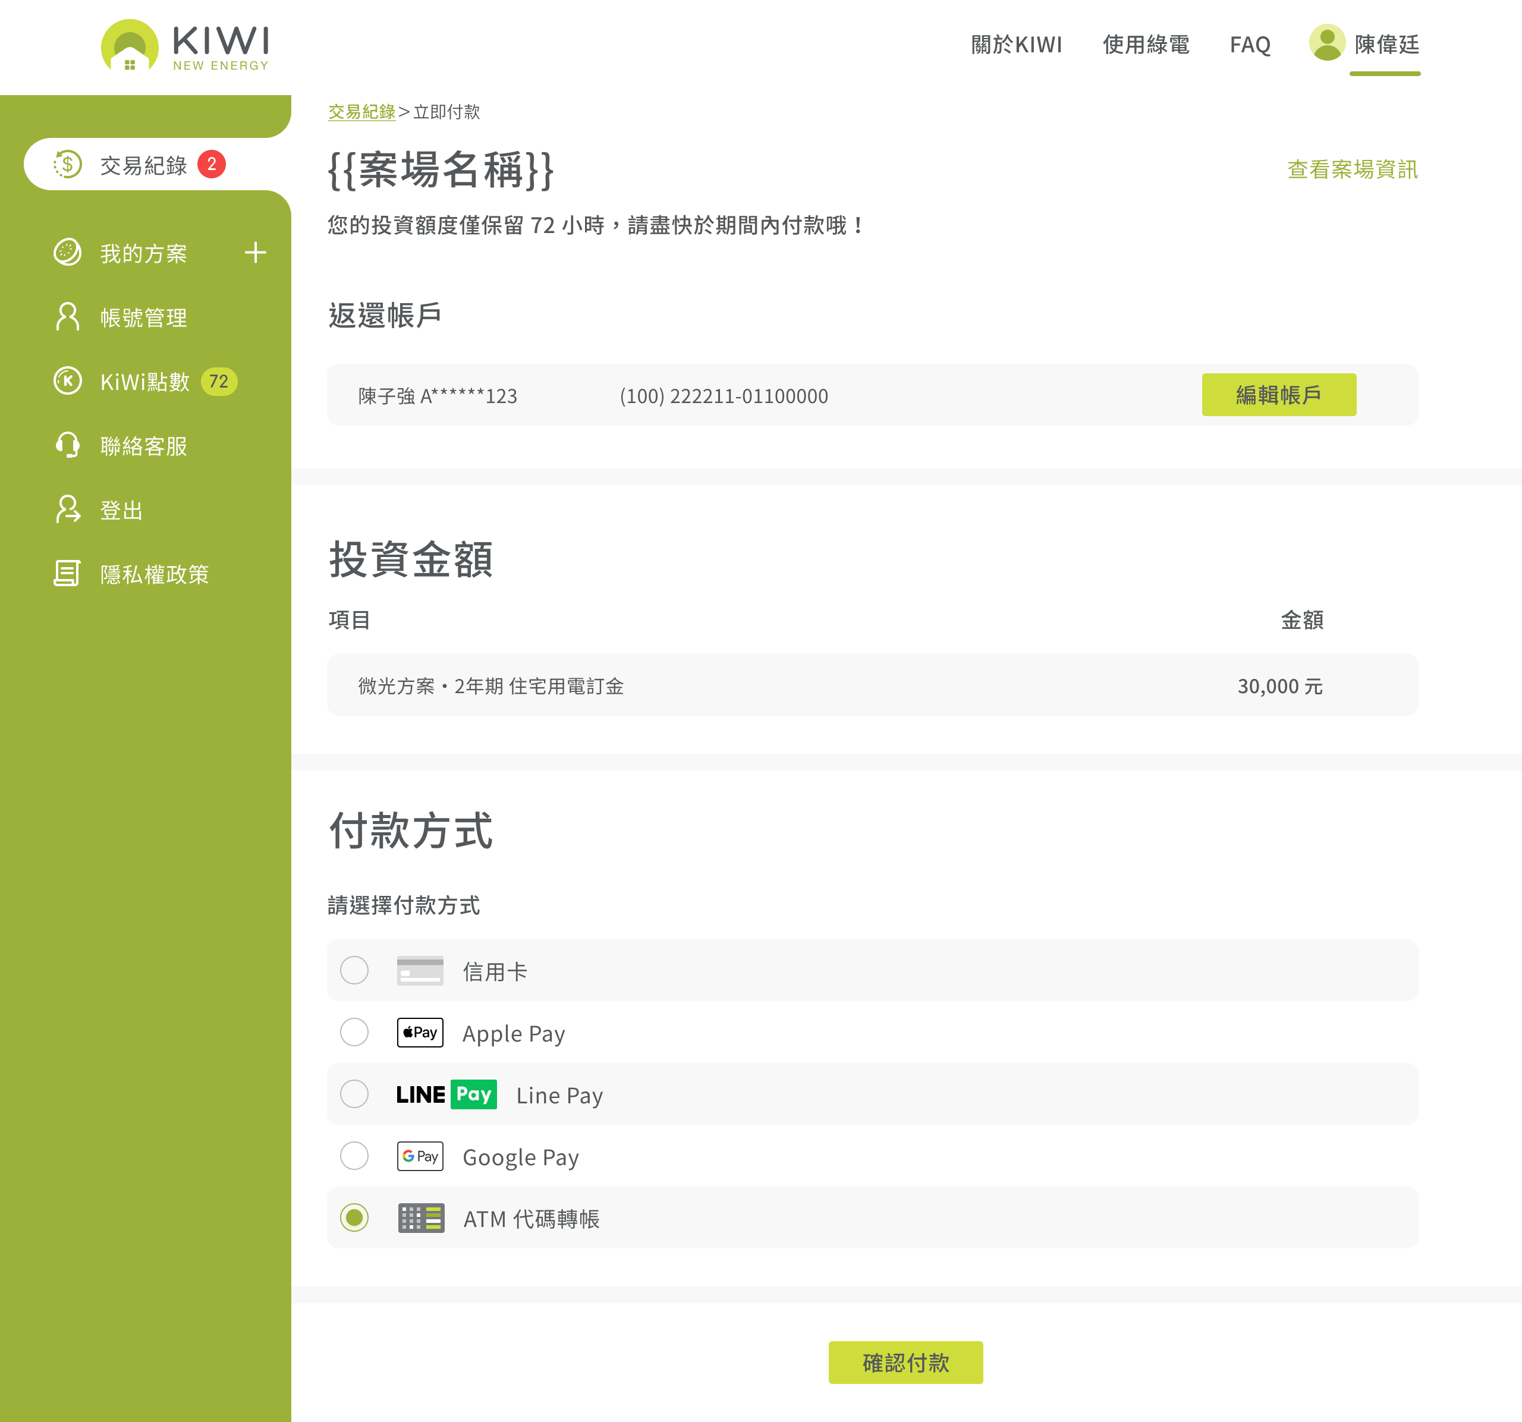1522x1422 pixels.
Task: Select the Apple Pay radio button
Action: (x=354, y=1033)
